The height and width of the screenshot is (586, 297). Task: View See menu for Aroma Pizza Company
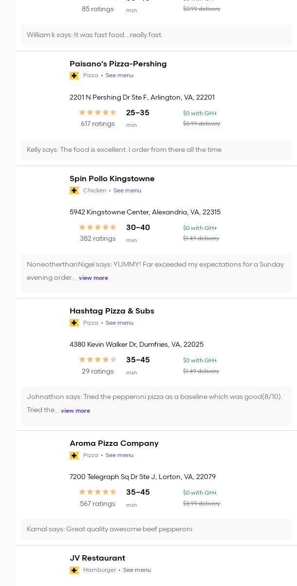point(119,455)
